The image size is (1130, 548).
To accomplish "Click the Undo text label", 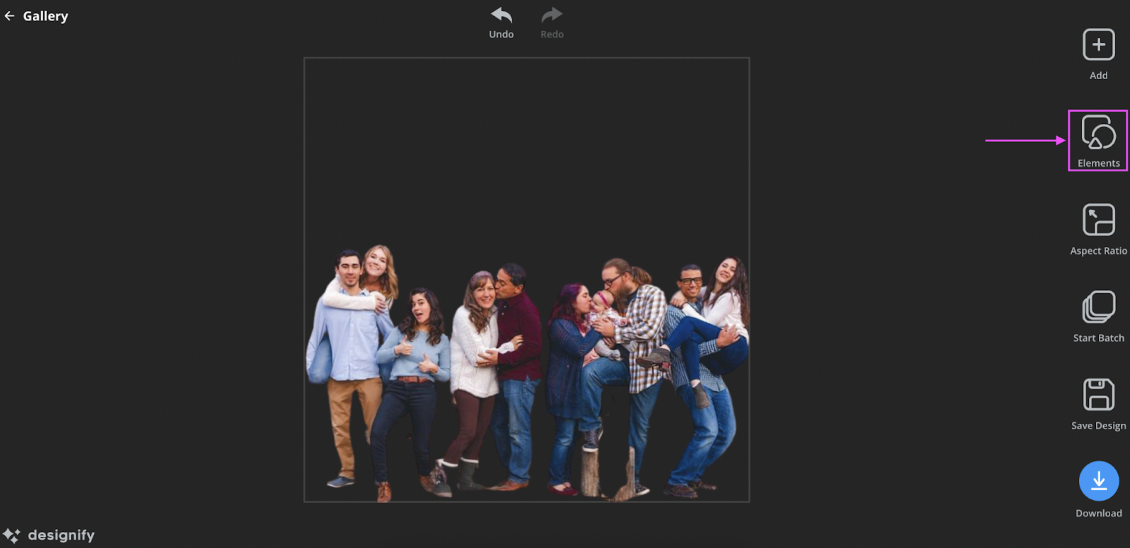I will click(501, 34).
